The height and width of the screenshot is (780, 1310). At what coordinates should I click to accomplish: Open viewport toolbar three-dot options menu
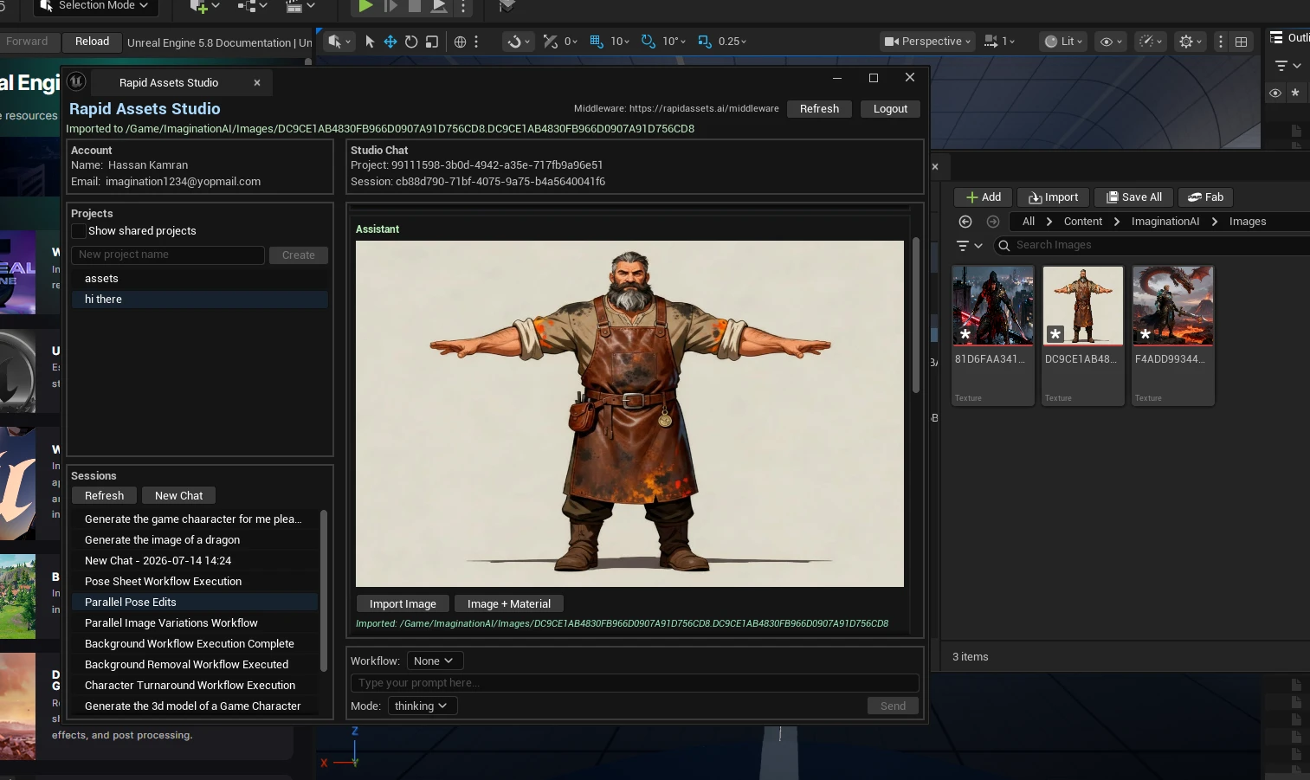[1221, 42]
